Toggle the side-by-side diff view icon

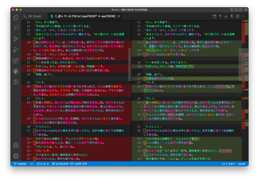point(238,16)
